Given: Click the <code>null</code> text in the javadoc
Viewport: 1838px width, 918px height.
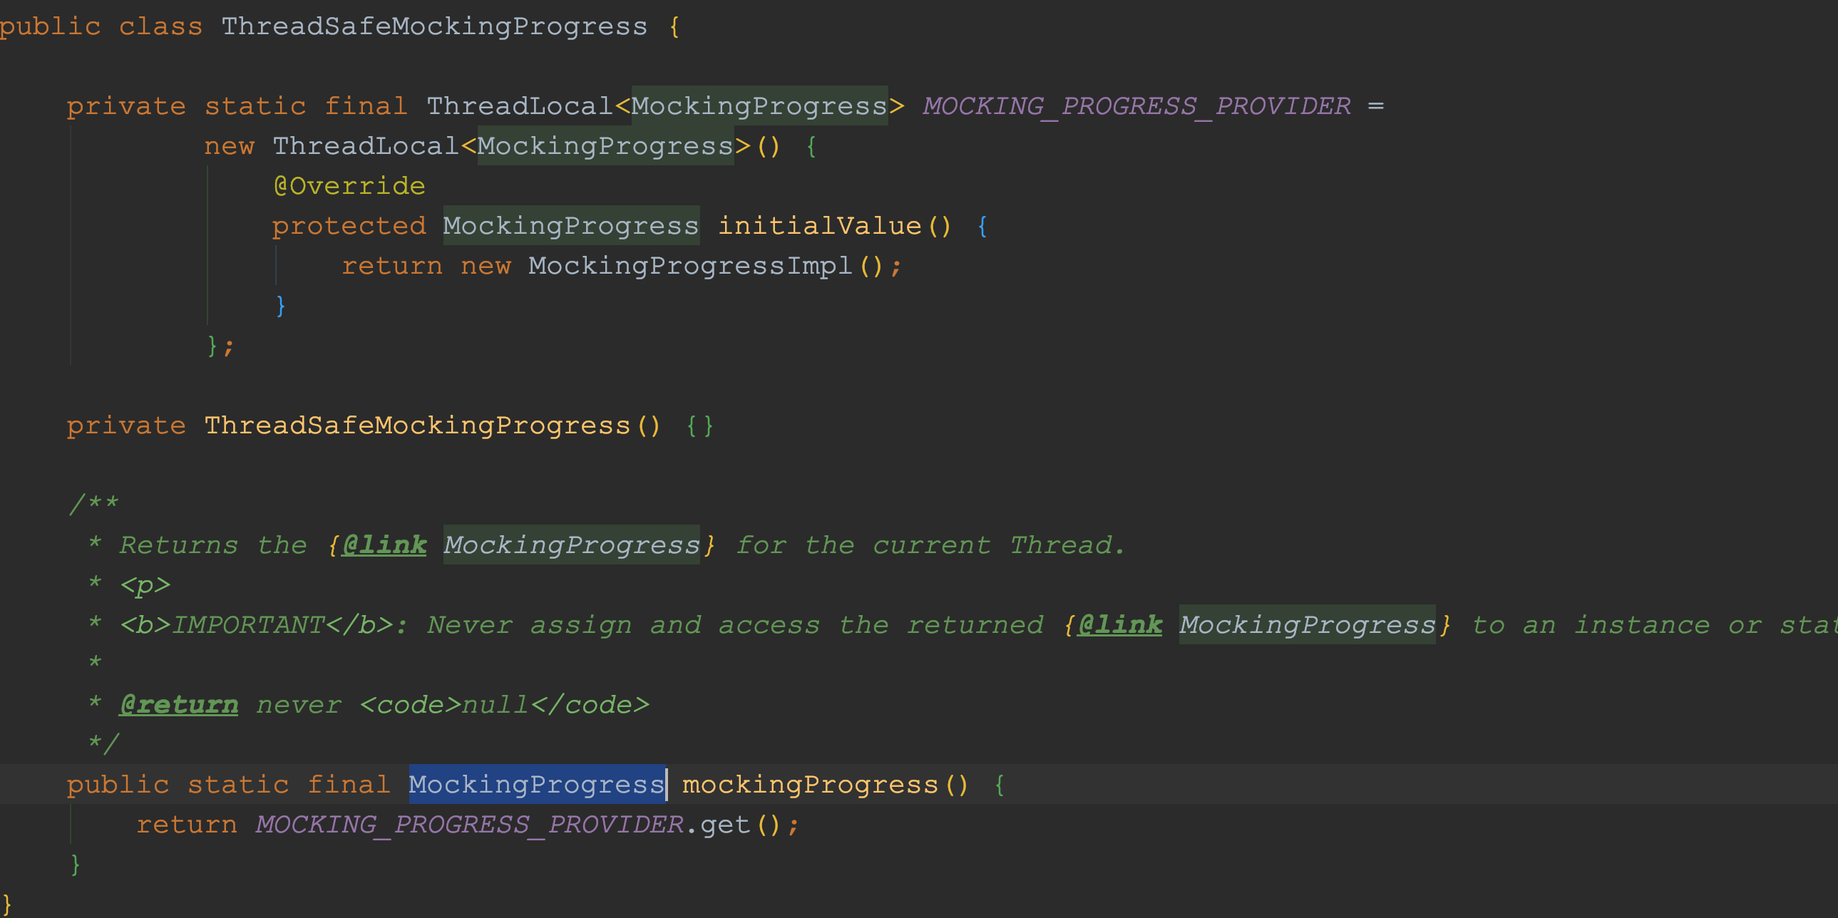Looking at the screenshot, I should (x=503, y=704).
